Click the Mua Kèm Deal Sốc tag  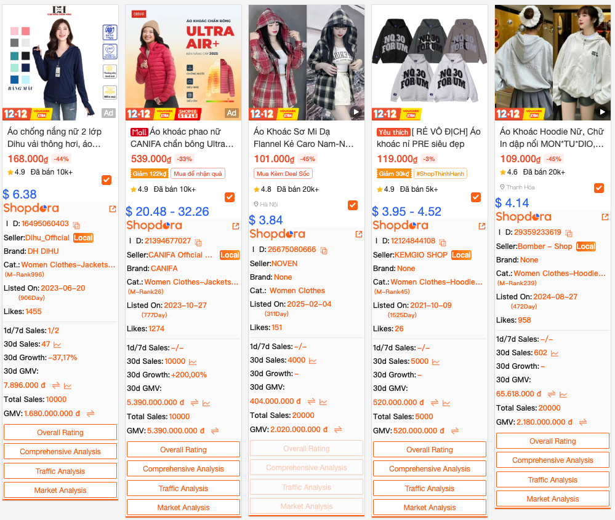coord(283,173)
